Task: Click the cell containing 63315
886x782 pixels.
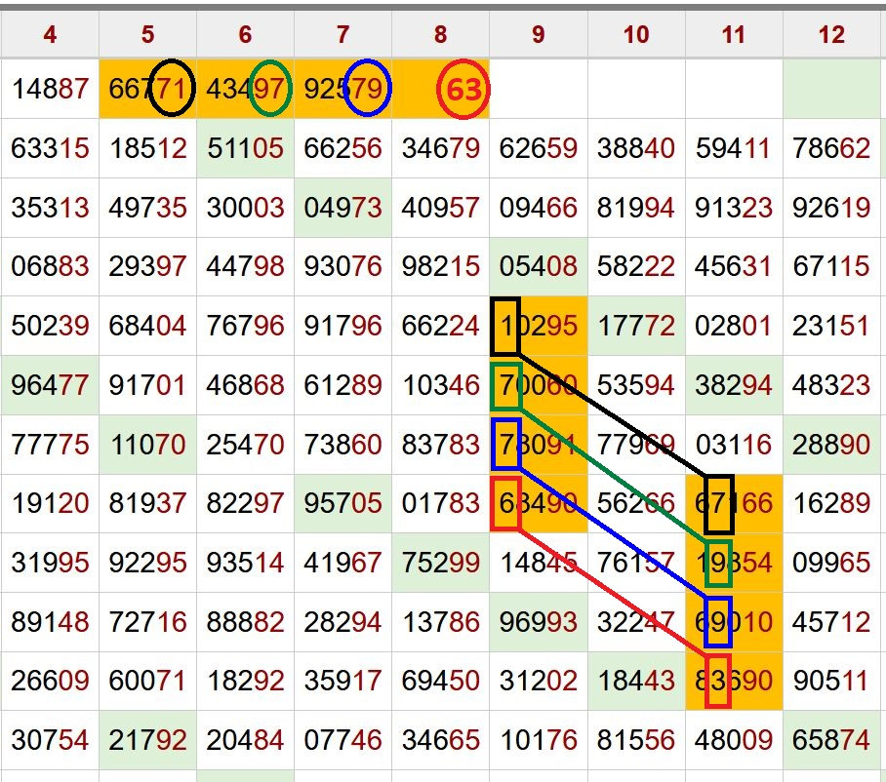Action: point(50,148)
